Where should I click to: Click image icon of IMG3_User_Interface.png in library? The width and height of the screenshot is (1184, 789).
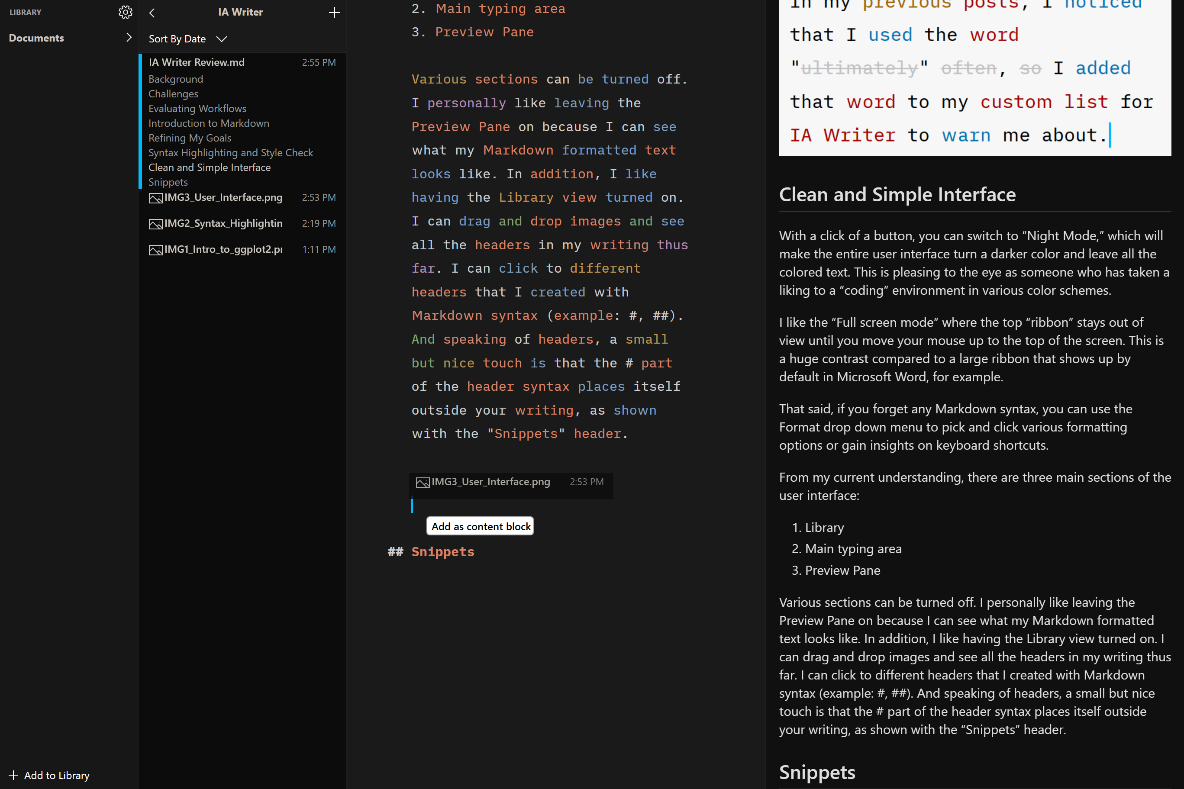(155, 198)
